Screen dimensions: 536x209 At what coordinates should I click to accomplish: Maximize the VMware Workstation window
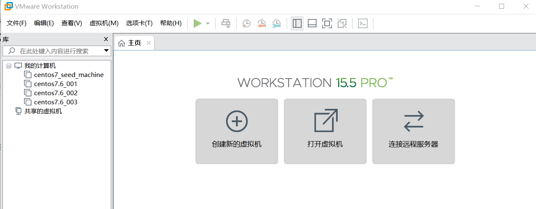(x=502, y=6)
